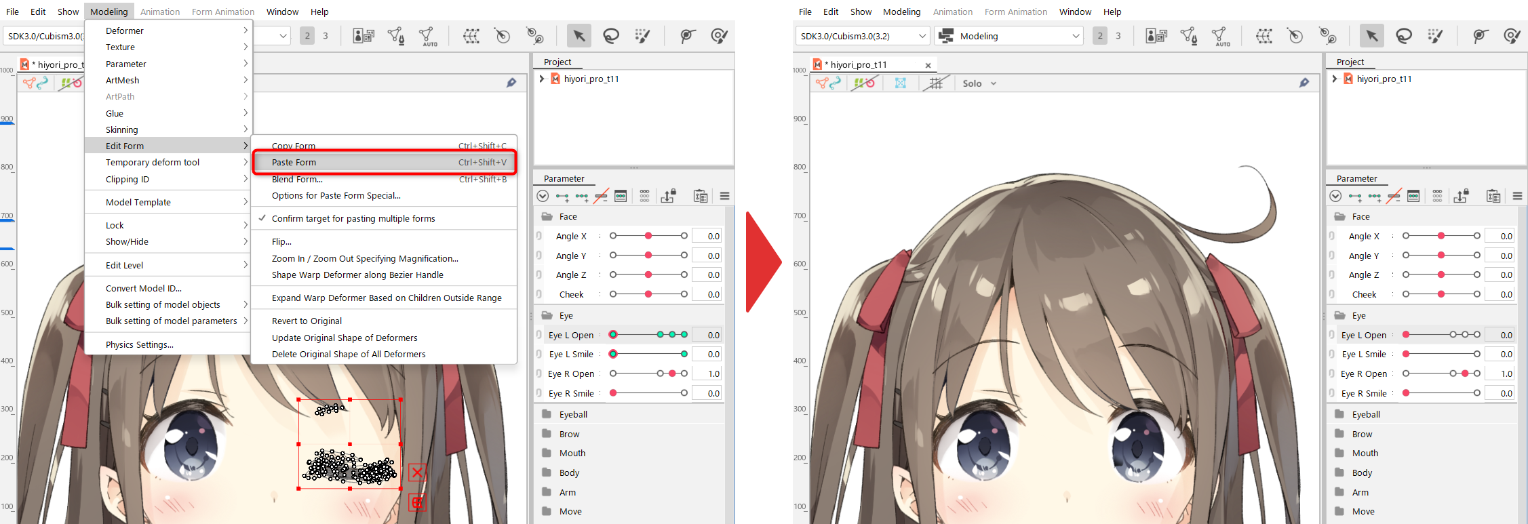Viewport: 1528px width, 524px height.
Task: Select Blend Form... in the submenu
Action: tap(297, 180)
